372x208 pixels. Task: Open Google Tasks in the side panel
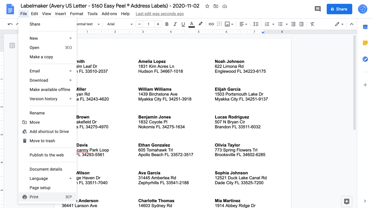click(365, 59)
